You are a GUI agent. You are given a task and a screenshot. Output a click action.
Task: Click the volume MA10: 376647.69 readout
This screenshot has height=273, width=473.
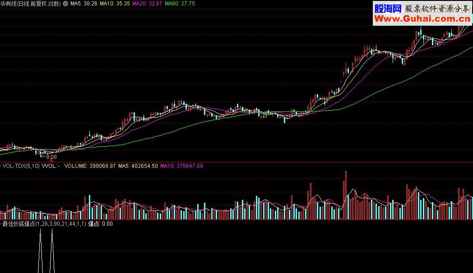pyautogui.click(x=181, y=166)
